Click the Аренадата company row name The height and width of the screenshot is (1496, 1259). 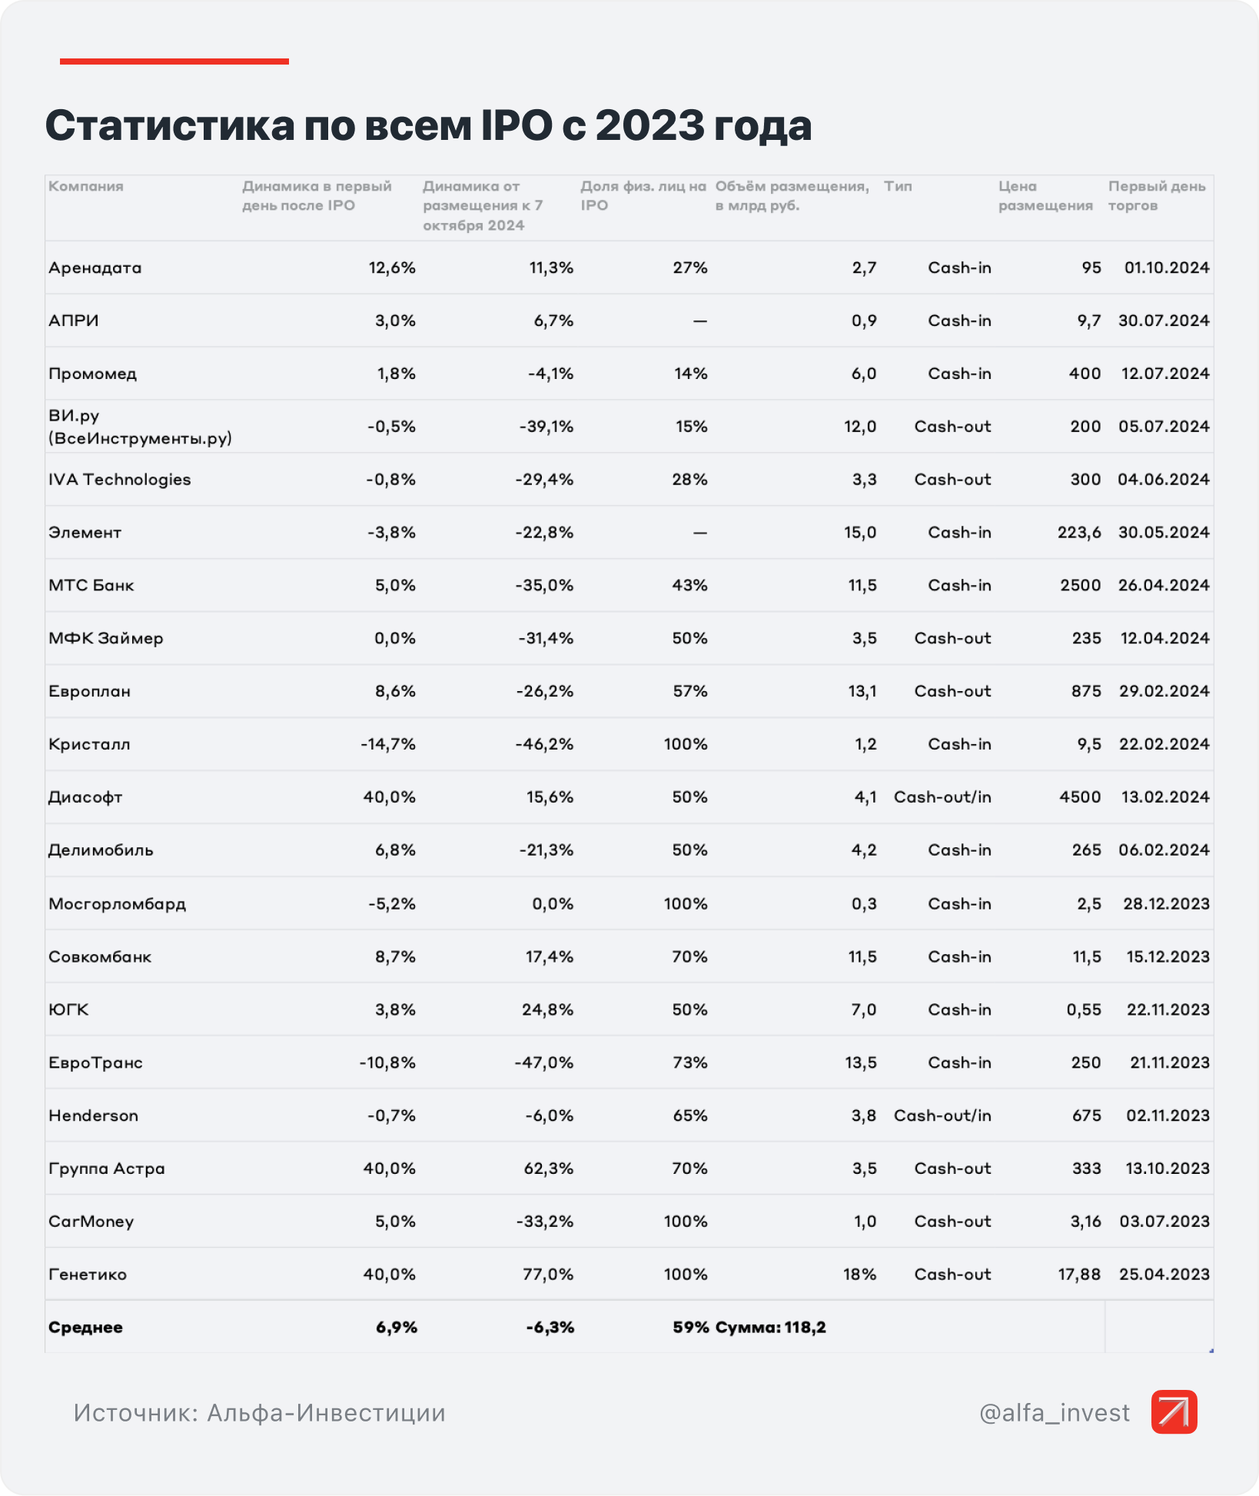point(95,268)
